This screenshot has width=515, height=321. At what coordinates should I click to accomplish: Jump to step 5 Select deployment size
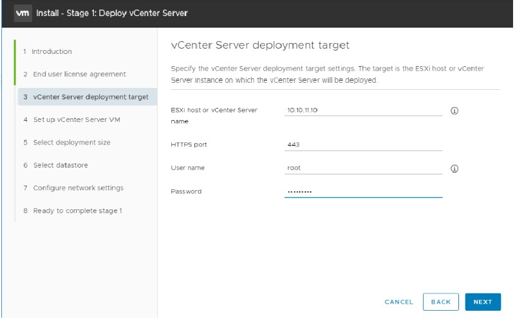pyautogui.click(x=67, y=142)
